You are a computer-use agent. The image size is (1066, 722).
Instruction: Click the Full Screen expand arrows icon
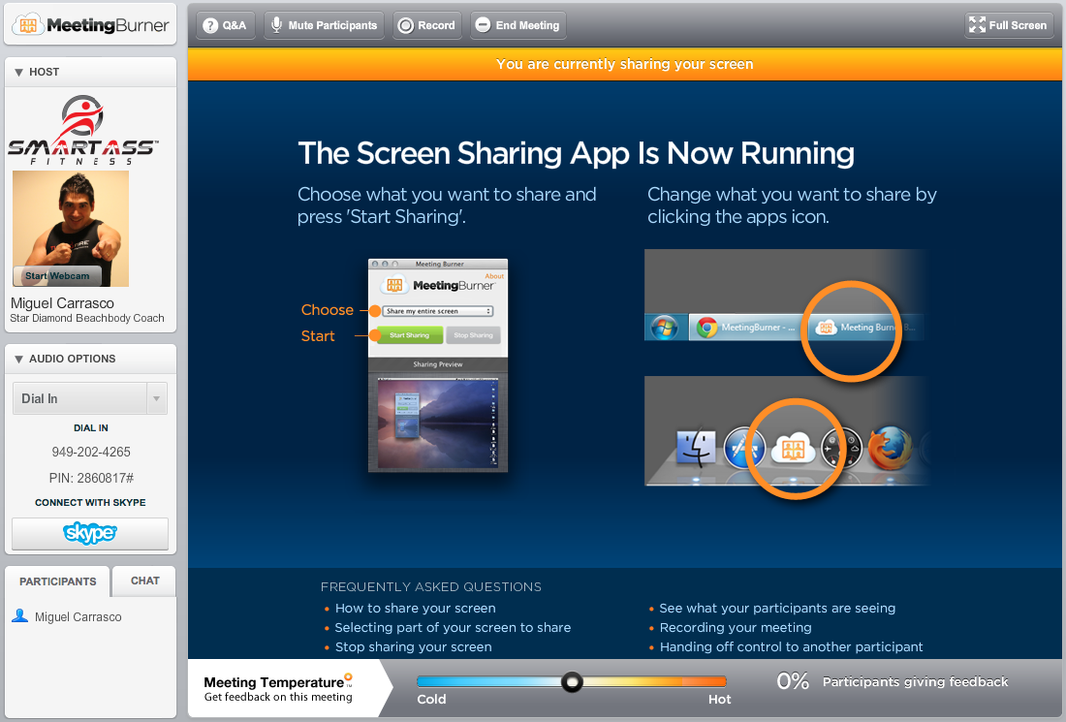pyautogui.click(x=977, y=25)
